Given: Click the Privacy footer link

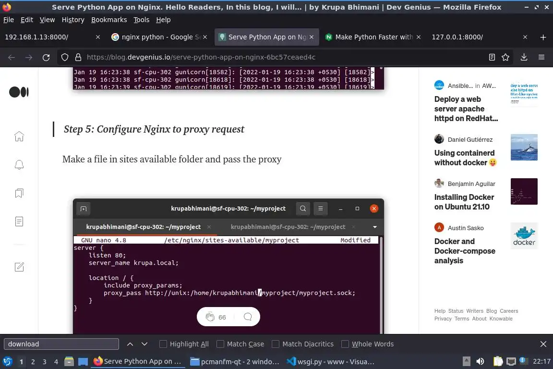Looking at the screenshot, I should (443, 319).
